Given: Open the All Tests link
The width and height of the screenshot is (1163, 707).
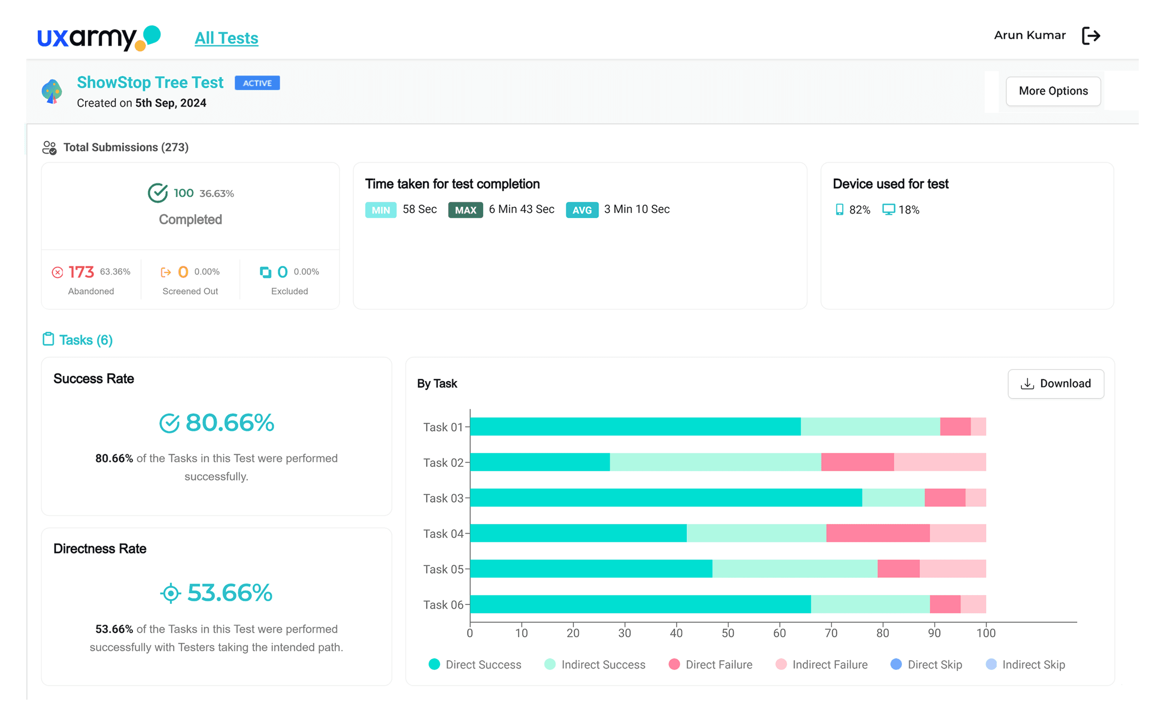Looking at the screenshot, I should pyautogui.click(x=226, y=38).
